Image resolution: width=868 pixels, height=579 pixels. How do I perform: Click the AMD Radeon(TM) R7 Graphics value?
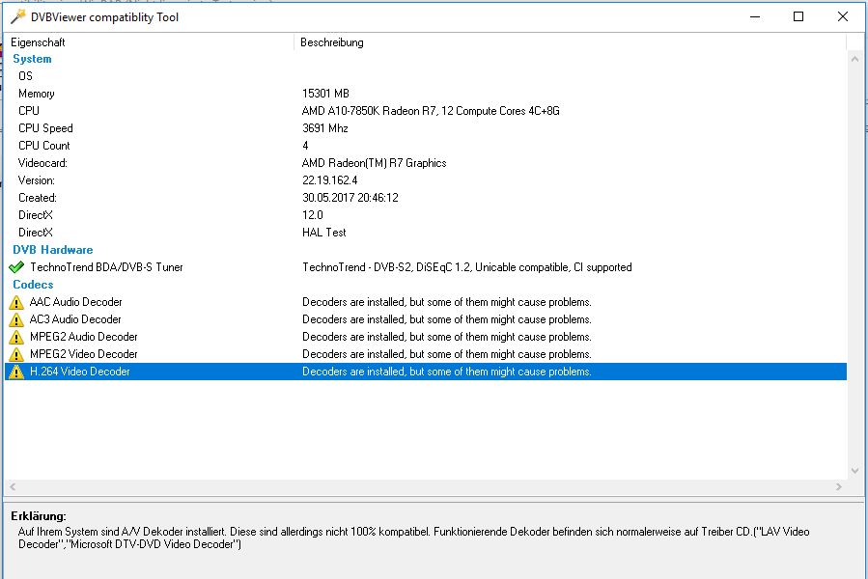375,163
